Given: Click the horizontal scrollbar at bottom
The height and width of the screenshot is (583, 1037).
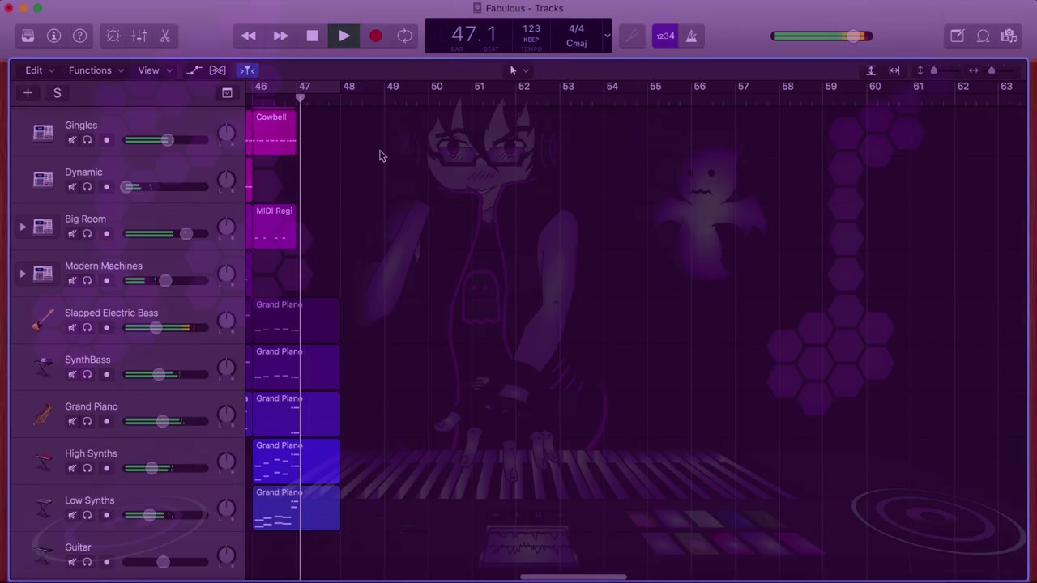Looking at the screenshot, I should (x=573, y=577).
